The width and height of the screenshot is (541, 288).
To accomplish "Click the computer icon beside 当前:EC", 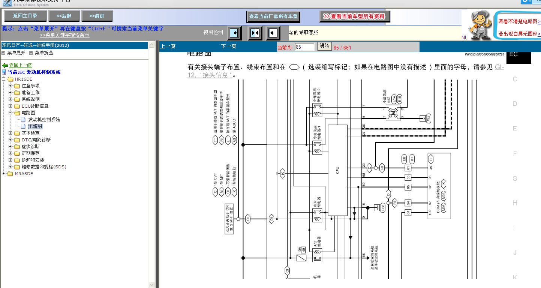I will (x=4, y=72).
